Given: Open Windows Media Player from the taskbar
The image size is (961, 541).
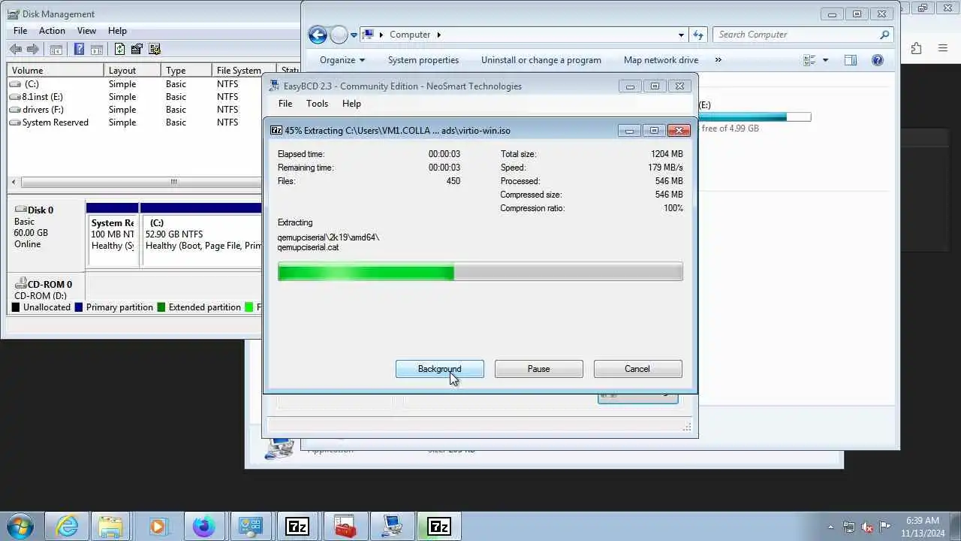Looking at the screenshot, I should coord(158,527).
